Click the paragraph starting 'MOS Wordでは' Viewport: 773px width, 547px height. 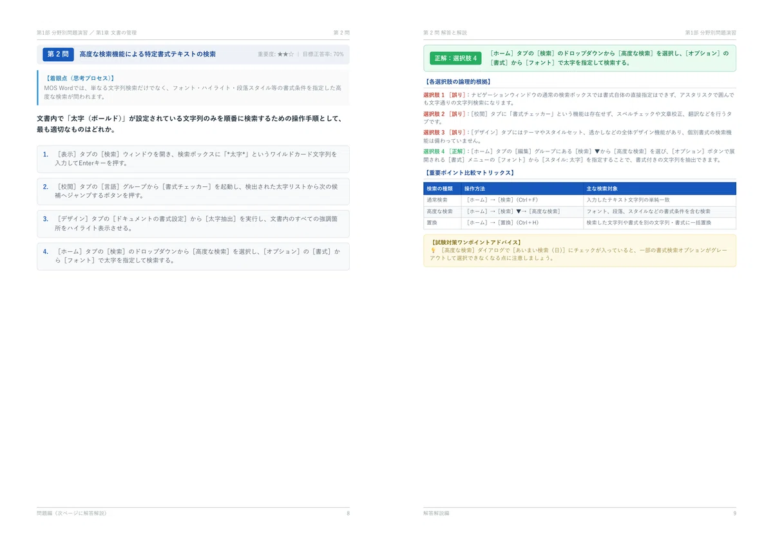click(193, 92)
